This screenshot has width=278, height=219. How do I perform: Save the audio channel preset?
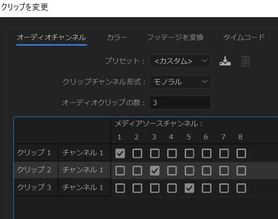coord(225,61)
